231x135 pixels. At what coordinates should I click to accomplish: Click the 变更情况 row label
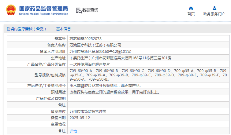(58, 124)
